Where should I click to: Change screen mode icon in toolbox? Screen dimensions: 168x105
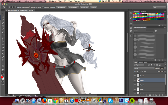(x=3, y=85)
